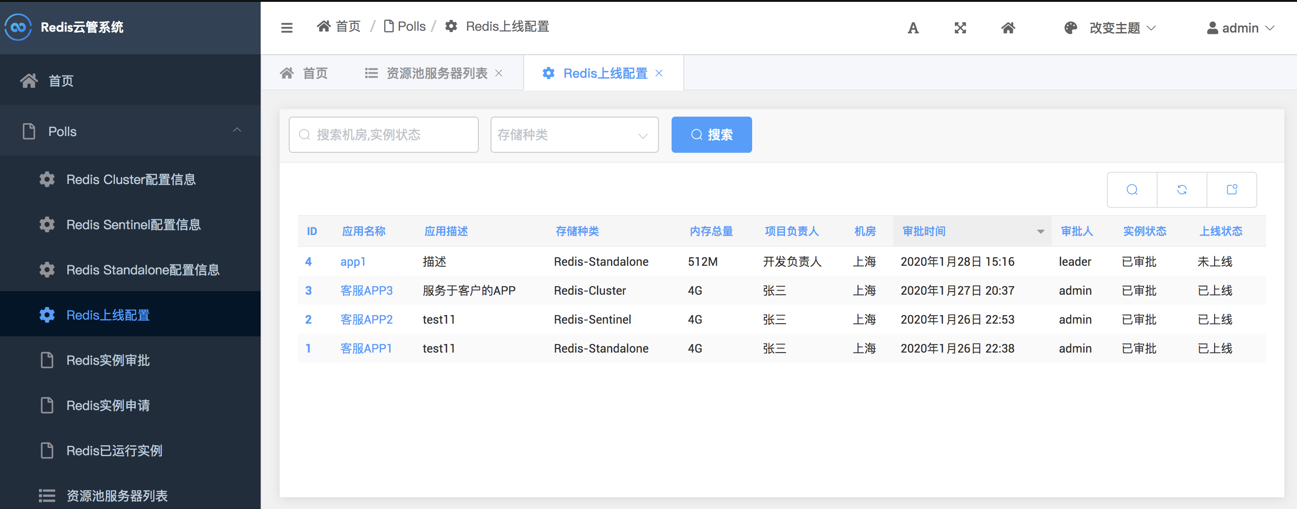1297x509 pixels.
Task: Refresh the table with the reload icon
Action: (x=1181, y=189)
